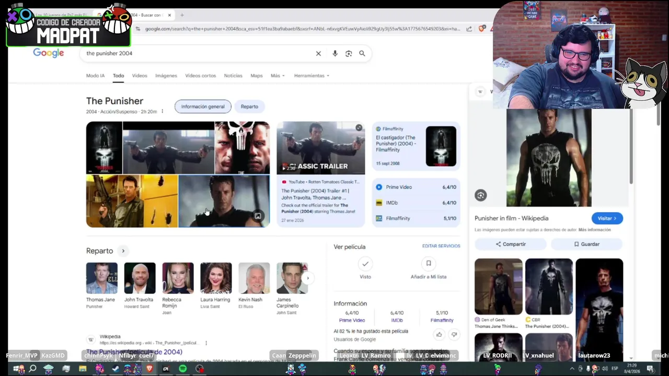Open the IMDb rating row
Screen dimensions: 669x376
416,203
